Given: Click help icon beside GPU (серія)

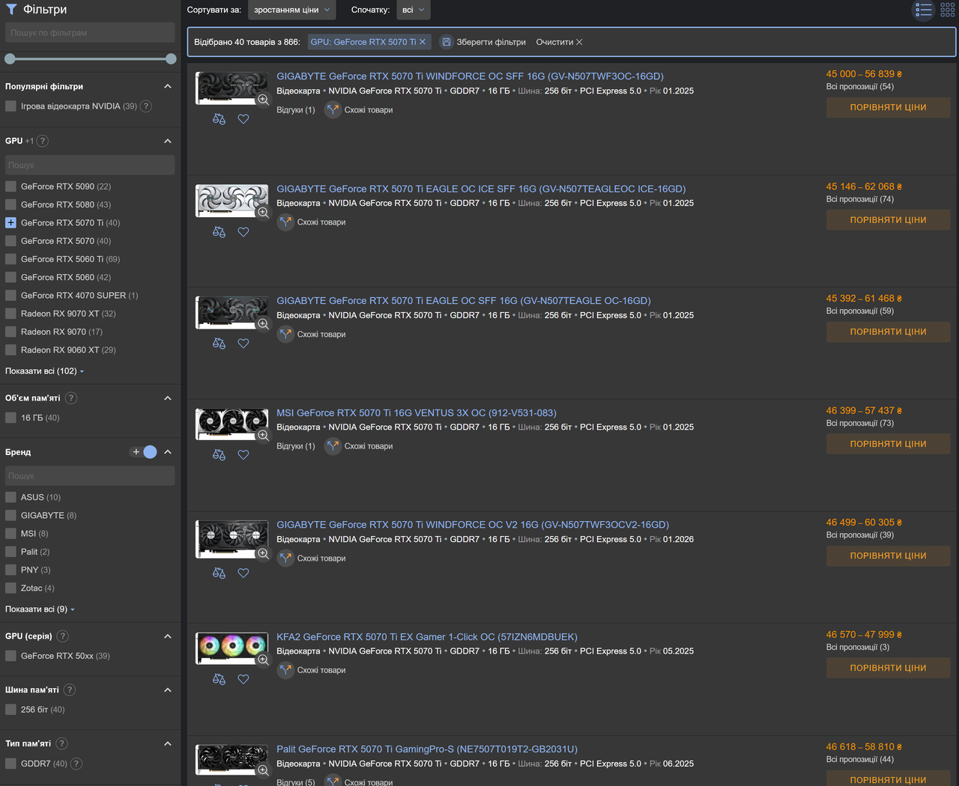Looking at the screenshot, I should 63,636.
